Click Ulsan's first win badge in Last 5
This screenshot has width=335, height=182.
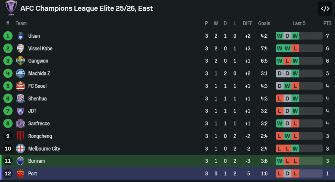(279, 36)
